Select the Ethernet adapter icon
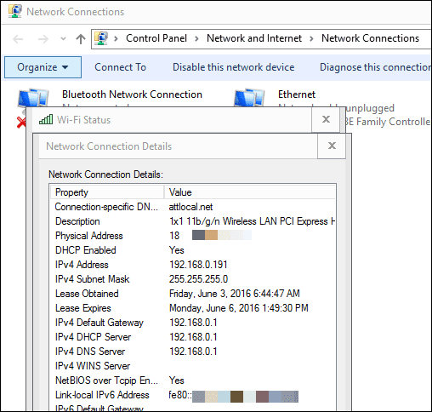 pos(249,98)
